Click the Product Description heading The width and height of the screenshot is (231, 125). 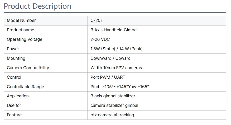point(37,6)
